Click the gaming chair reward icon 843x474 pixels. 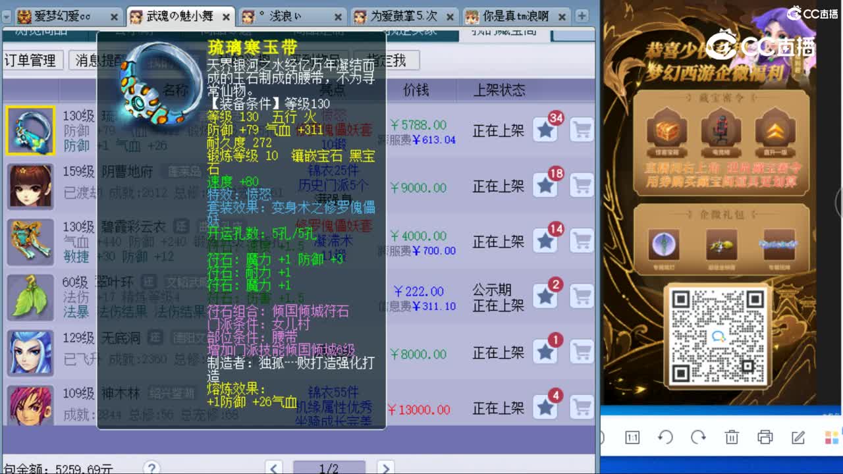pos(720,131)
